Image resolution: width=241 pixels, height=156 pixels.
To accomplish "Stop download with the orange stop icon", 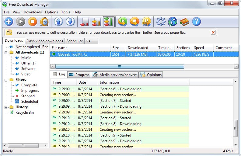I will pos(33,22).
